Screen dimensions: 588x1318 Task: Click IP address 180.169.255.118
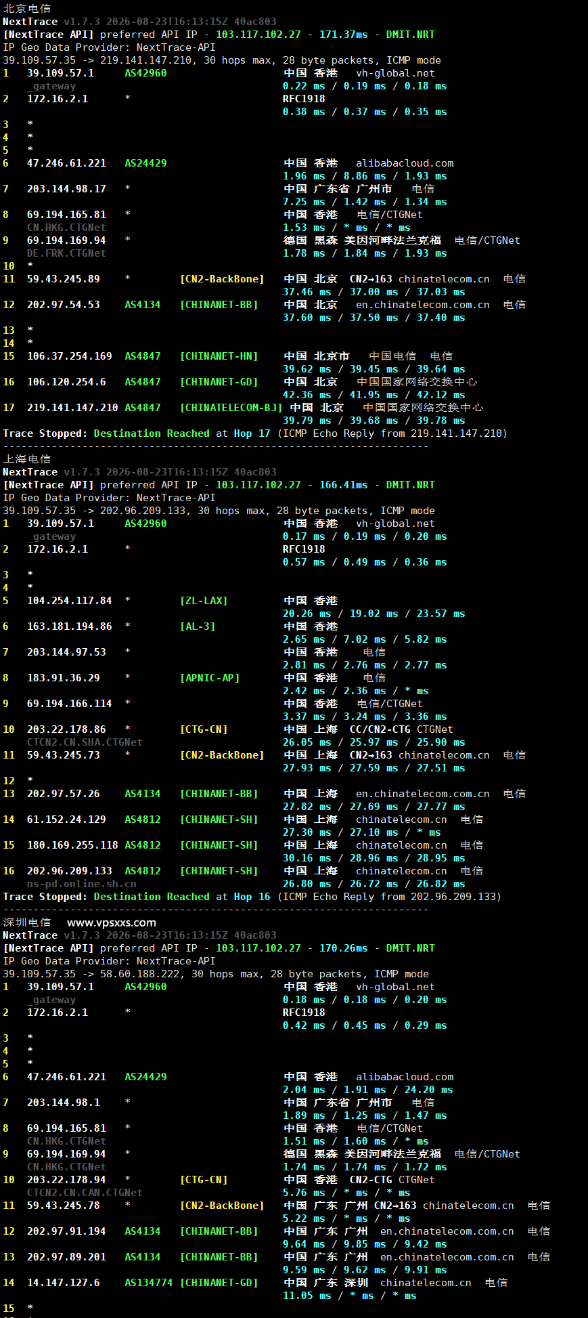(72, 845)
